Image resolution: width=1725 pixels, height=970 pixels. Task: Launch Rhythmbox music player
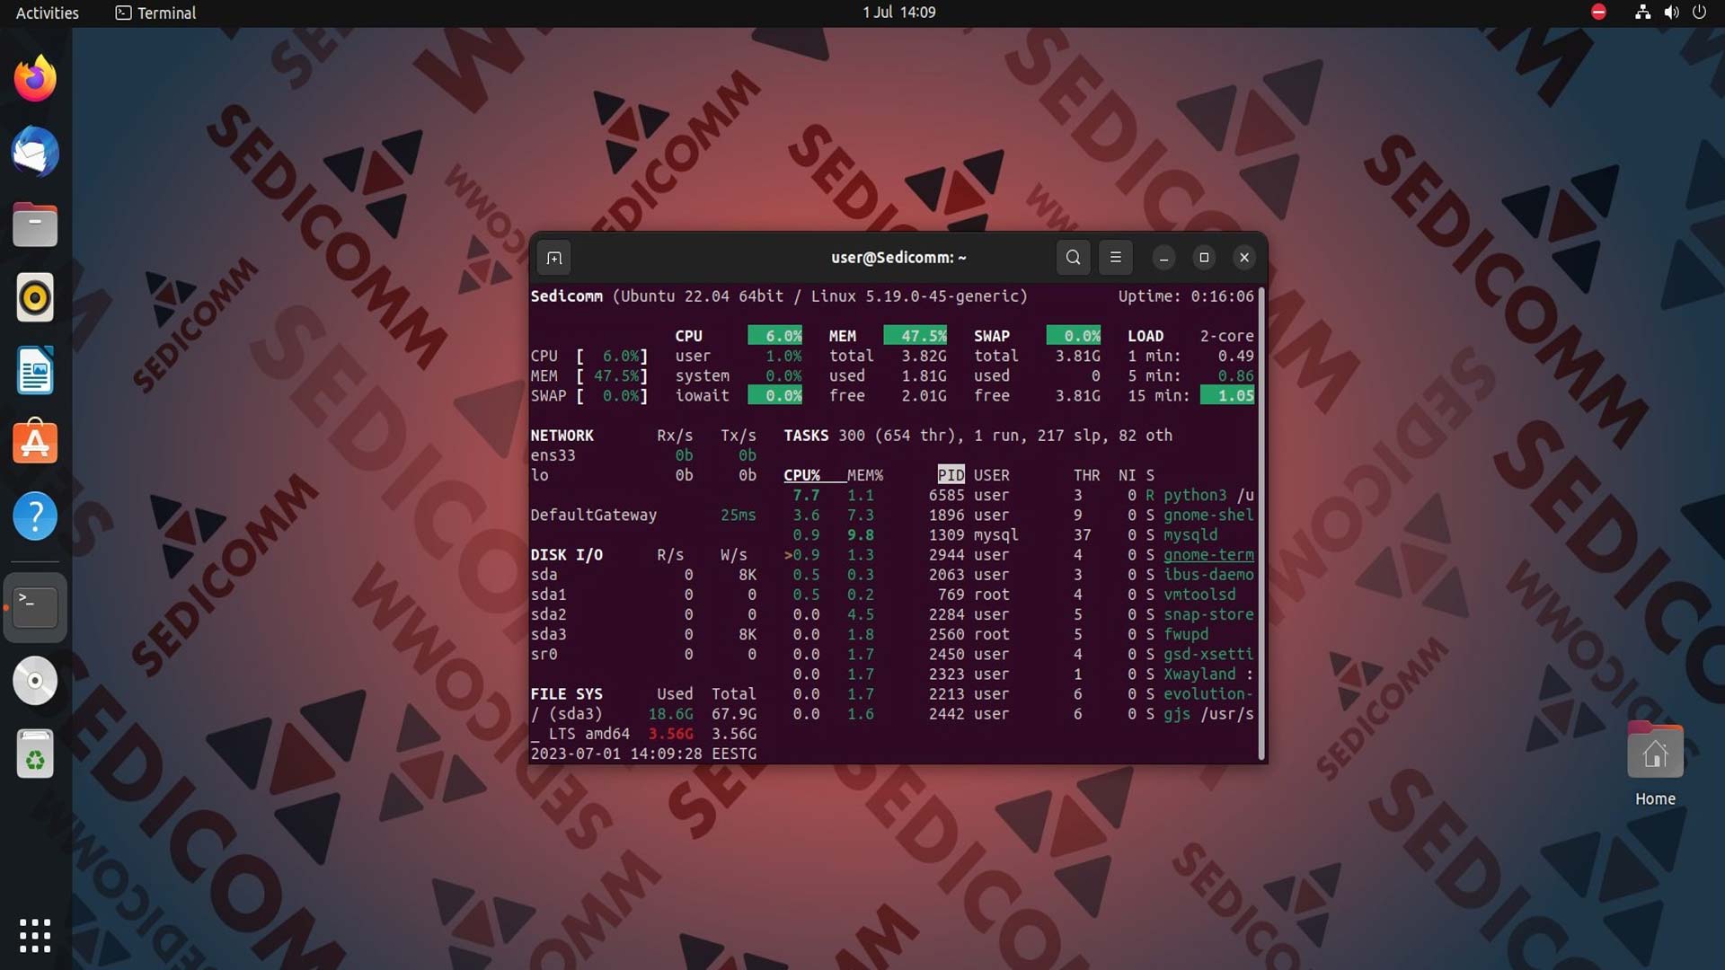pos(35,297)
